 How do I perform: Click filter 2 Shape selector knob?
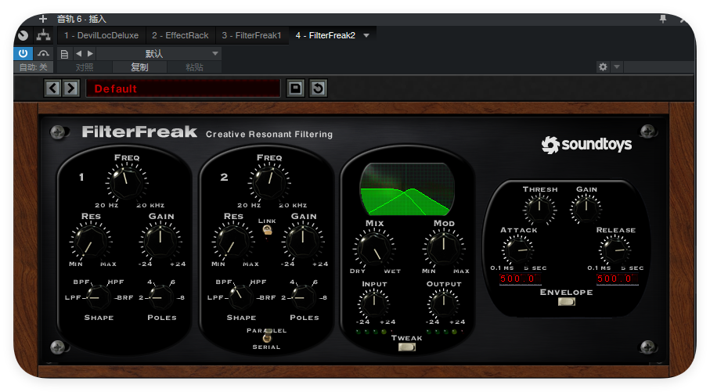coord(241,297)
